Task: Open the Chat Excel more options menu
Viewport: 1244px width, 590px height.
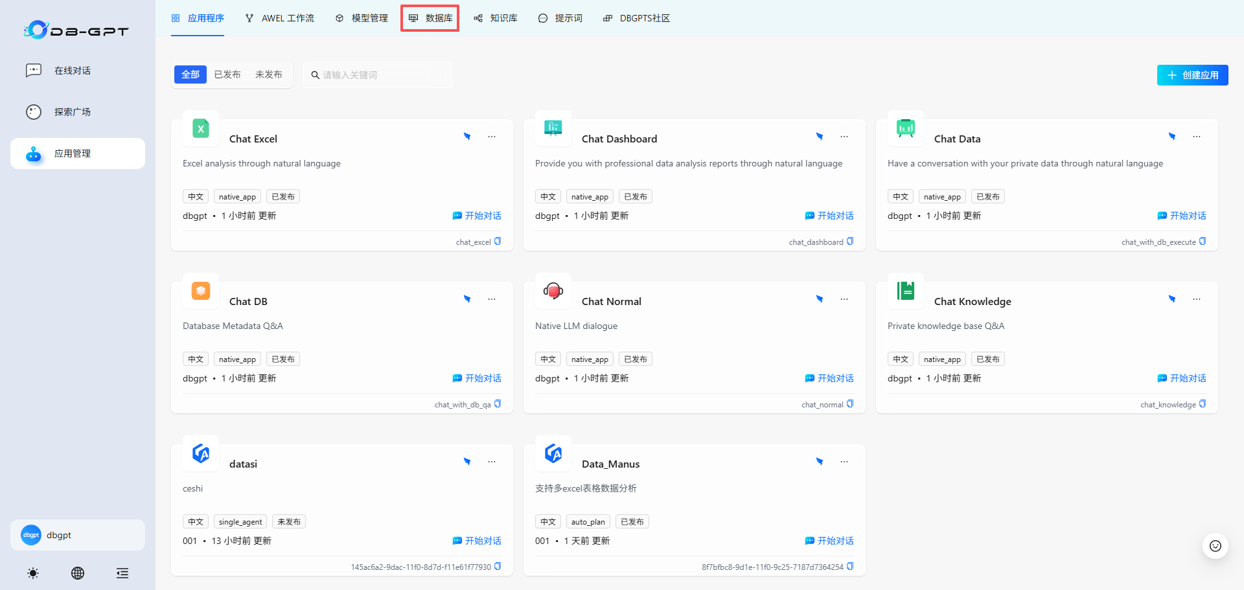Action: (x=492, y=137)
